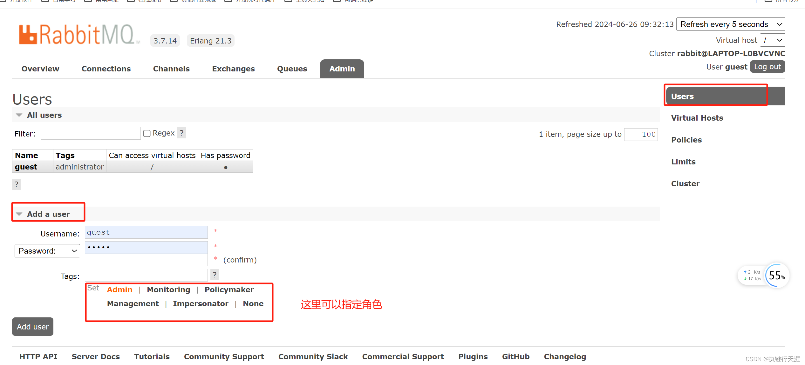Select the Admin tab
The height and width of the screenshot is (365, 805).
[x=342, y=69]
